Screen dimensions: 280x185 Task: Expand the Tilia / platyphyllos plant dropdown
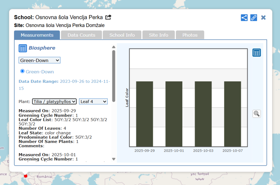(54, 101)
